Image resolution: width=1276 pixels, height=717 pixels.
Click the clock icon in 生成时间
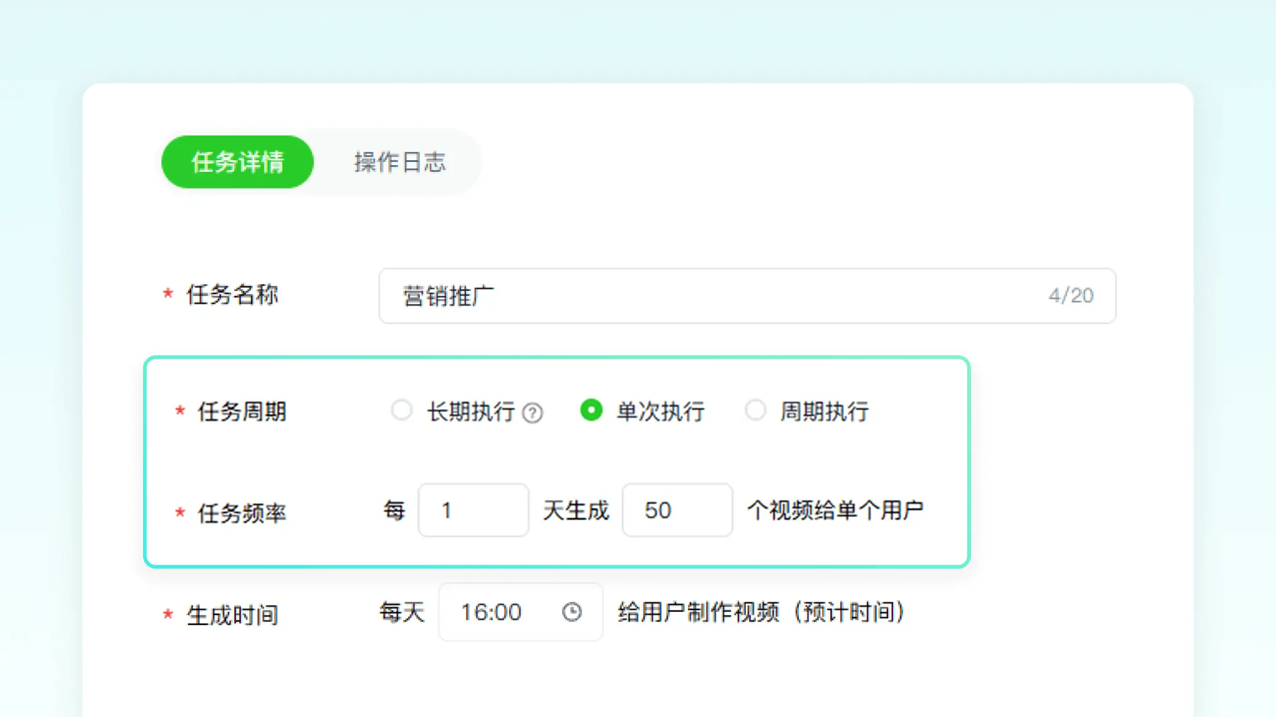[x=571, y=612]
